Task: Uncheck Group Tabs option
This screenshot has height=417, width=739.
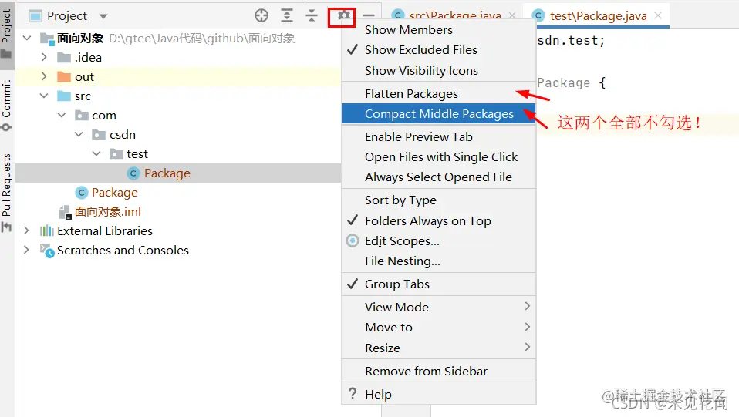Action: 439,284
